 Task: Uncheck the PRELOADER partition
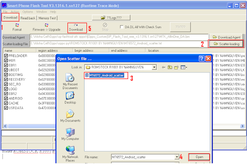pos(6,56)
